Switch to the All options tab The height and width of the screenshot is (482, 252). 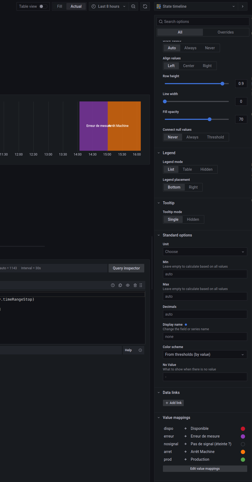(x=180, y=32)
